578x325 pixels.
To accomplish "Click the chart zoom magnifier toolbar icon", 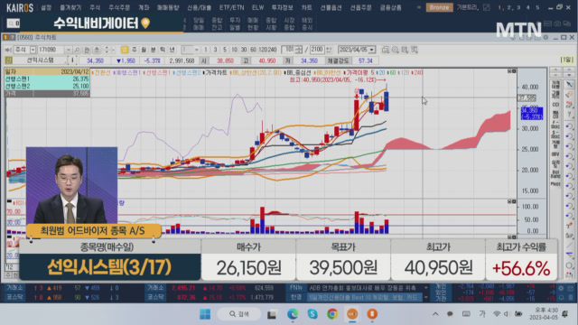I will point(395,50).
